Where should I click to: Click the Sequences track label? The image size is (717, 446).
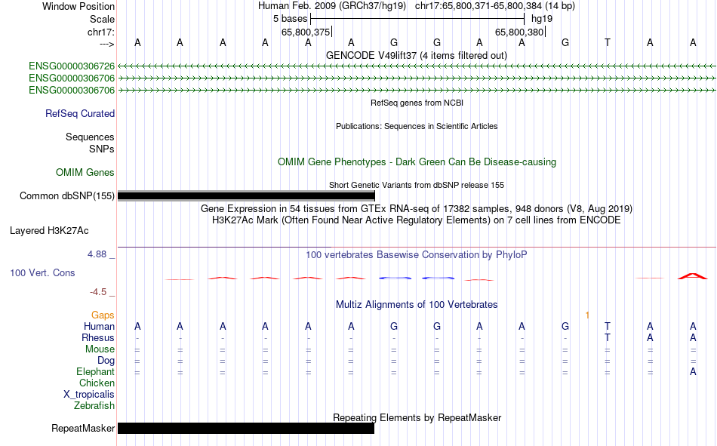click(90, 137)
